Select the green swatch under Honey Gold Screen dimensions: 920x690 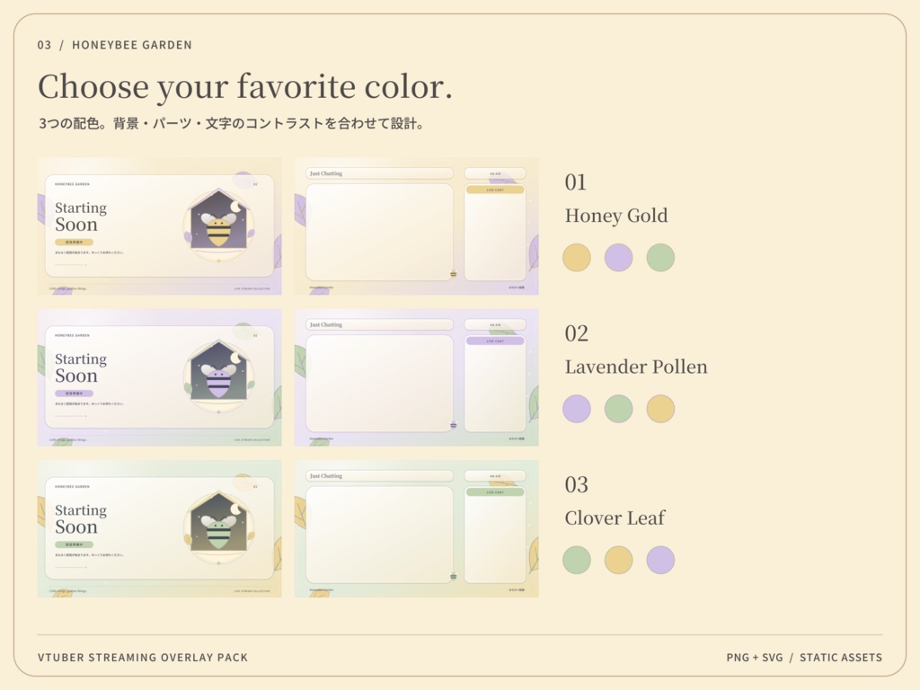660,258
